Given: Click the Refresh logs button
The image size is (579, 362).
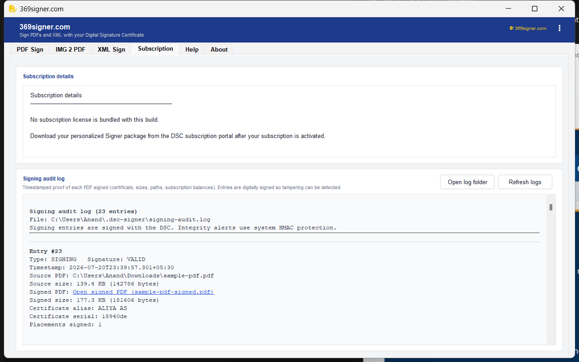Looking at the screenshot, I should pyautogui.click(x=525, y=182).
